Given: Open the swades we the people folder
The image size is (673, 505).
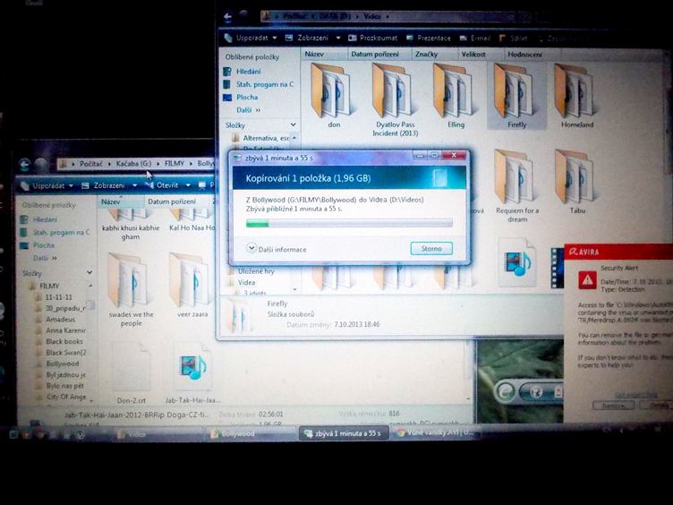Looking at the screenshot, I should pos(131,290).
